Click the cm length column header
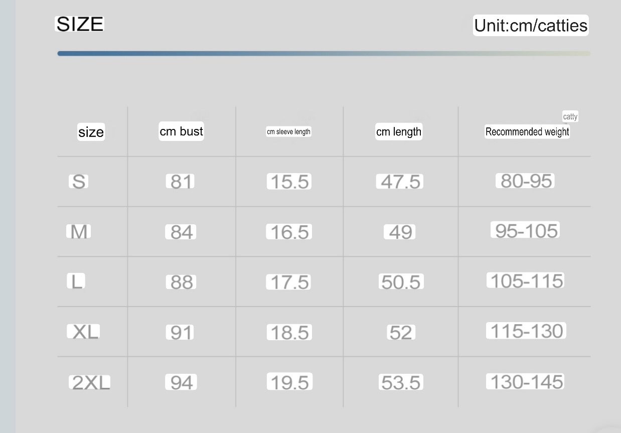This screenshot has height=433, width=621. point(399,132)
